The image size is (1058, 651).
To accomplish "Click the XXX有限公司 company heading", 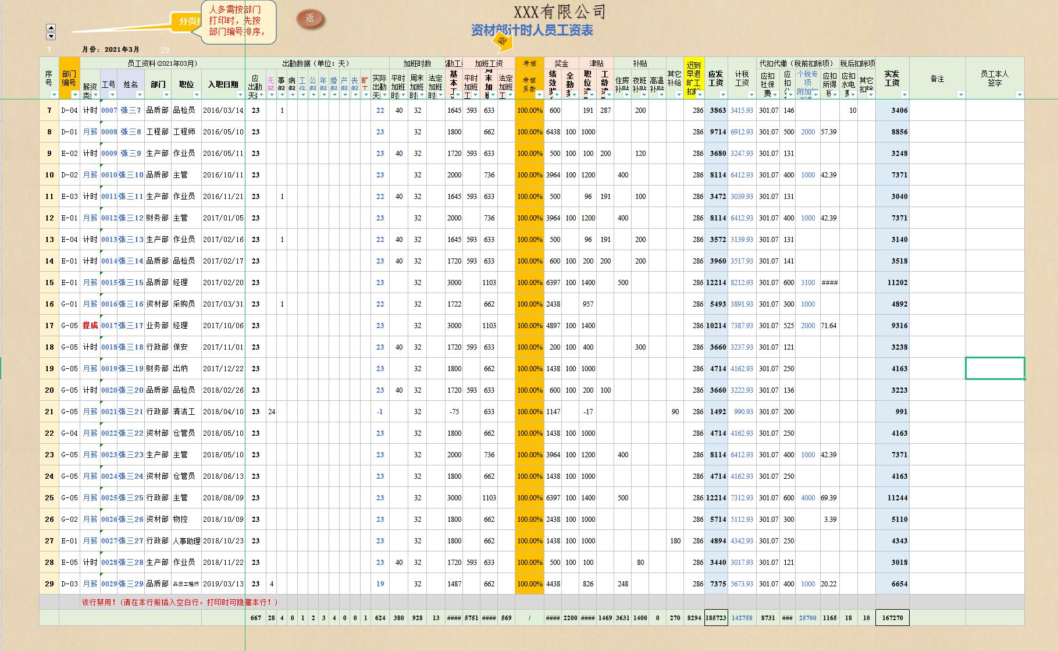I will pyautogui.click(x=560, y=11).
